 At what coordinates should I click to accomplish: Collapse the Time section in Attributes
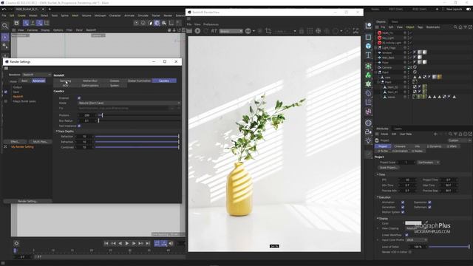[x=378, y=174]
